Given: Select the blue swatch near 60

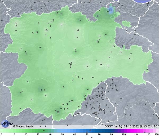Looking at the screenshot, I should [x=74, y=131].
